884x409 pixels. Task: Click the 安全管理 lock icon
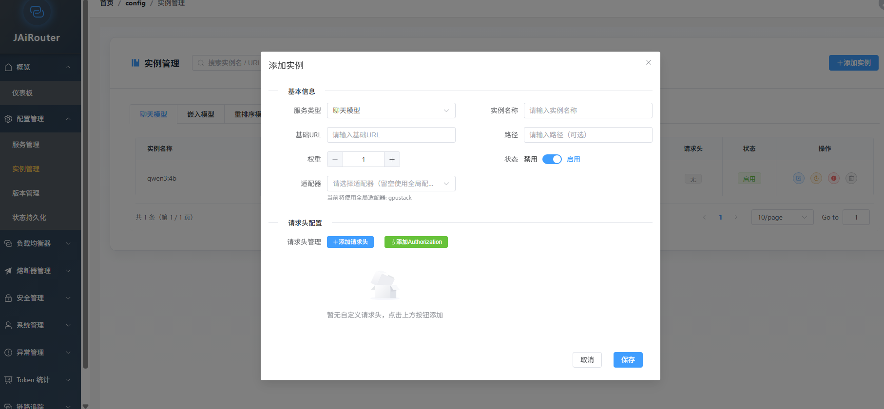tap(8, 298)
